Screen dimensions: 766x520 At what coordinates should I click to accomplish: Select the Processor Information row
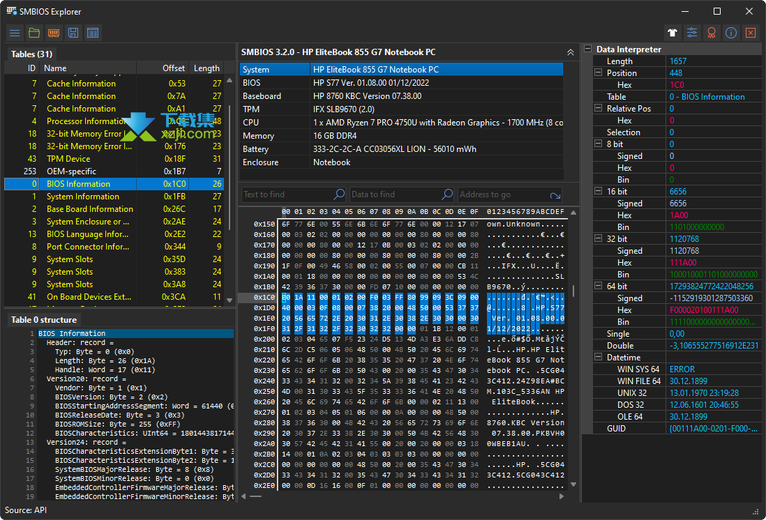114,121
